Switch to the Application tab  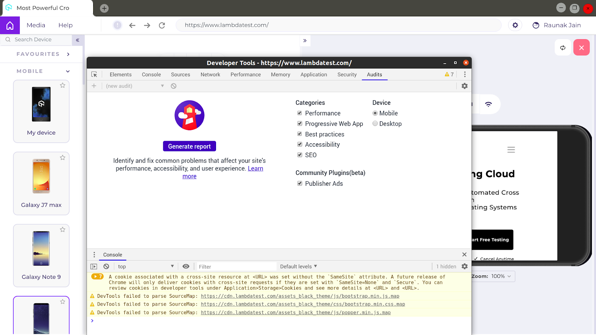pos(314,74)
